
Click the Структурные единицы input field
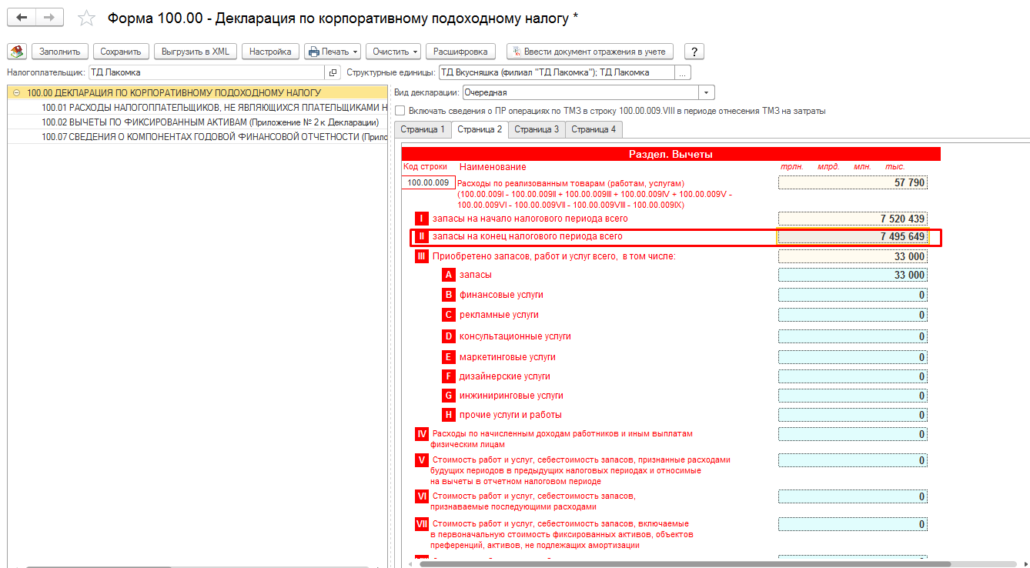(557, 72)
